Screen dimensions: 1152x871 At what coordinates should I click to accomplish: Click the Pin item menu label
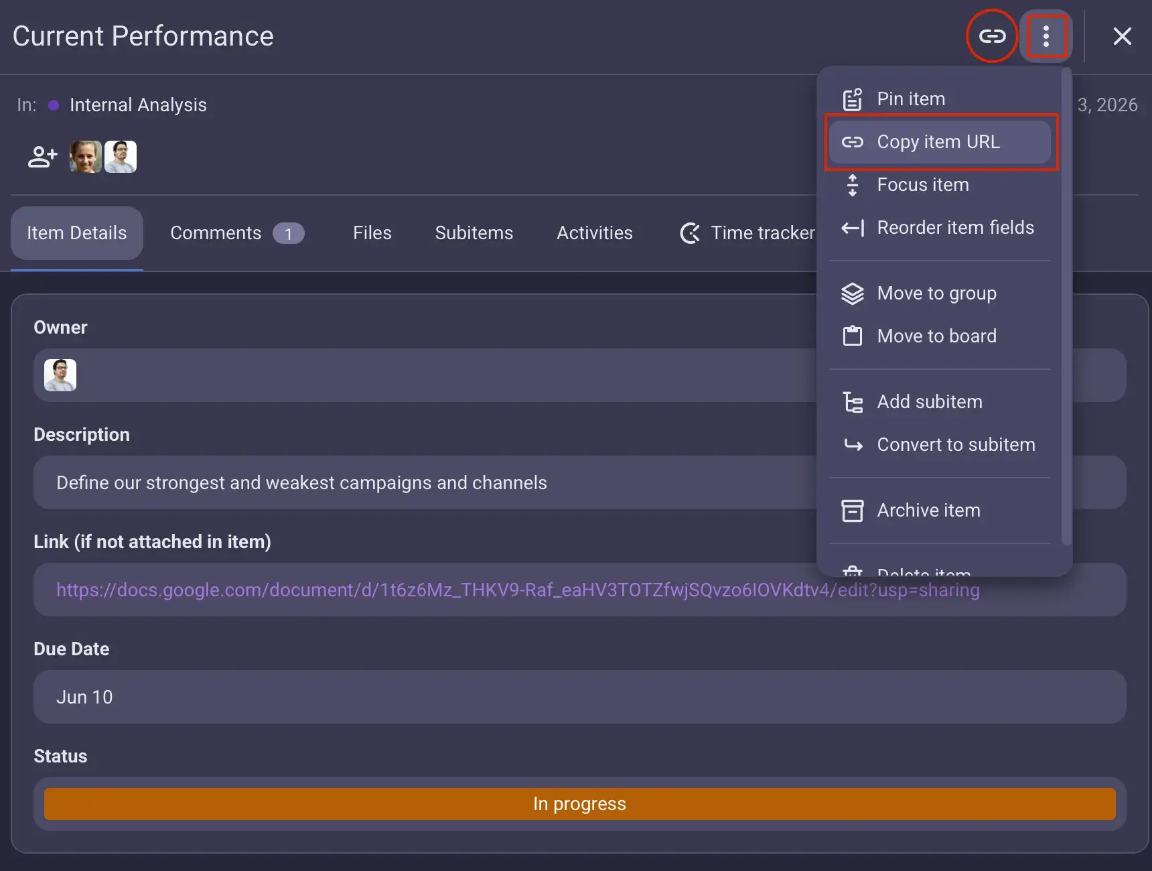click(912, 99)
